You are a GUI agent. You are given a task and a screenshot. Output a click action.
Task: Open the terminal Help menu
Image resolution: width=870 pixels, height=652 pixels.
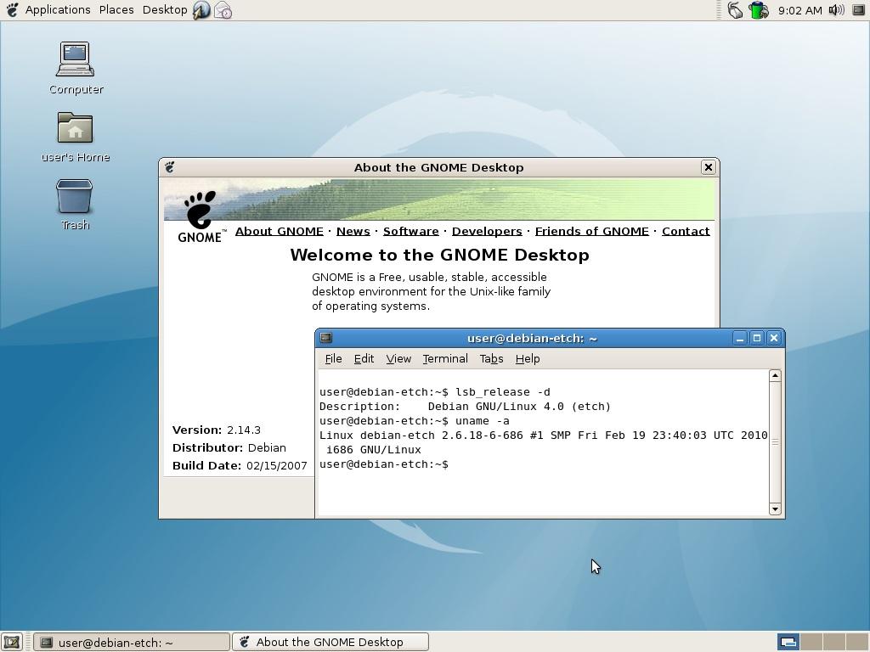[x=527, y=359]
